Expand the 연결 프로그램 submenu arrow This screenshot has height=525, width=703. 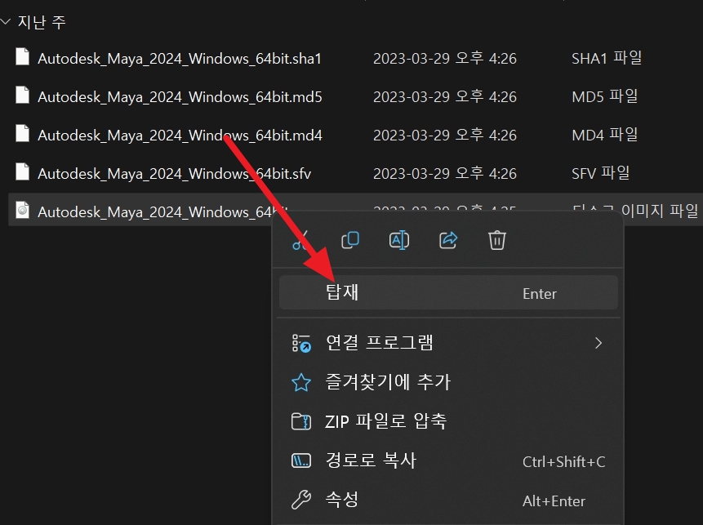tap(598, 344)
